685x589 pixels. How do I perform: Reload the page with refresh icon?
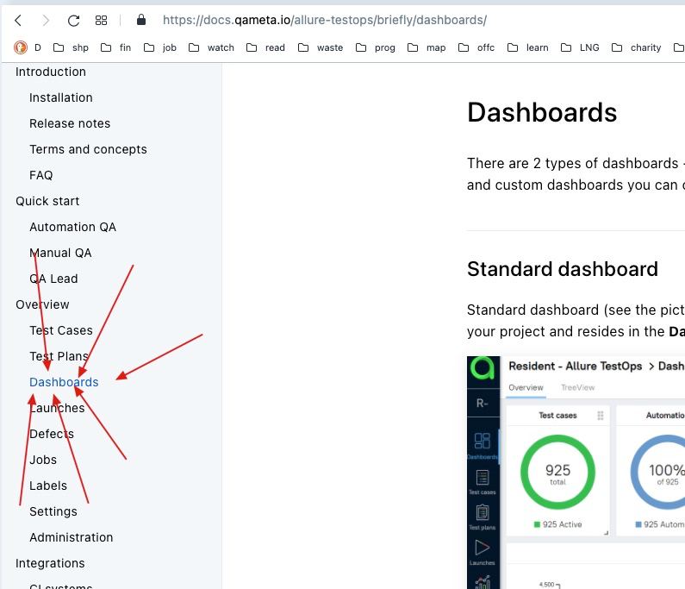tap(73, 20)
